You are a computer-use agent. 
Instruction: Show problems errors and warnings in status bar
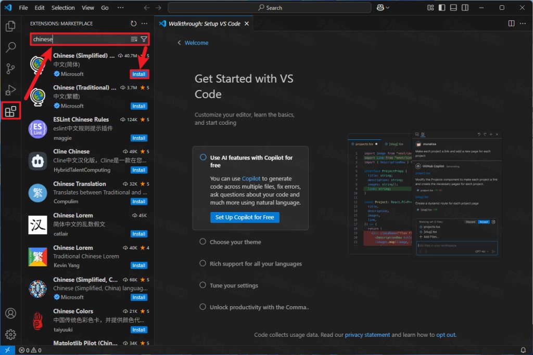(30, 350)
